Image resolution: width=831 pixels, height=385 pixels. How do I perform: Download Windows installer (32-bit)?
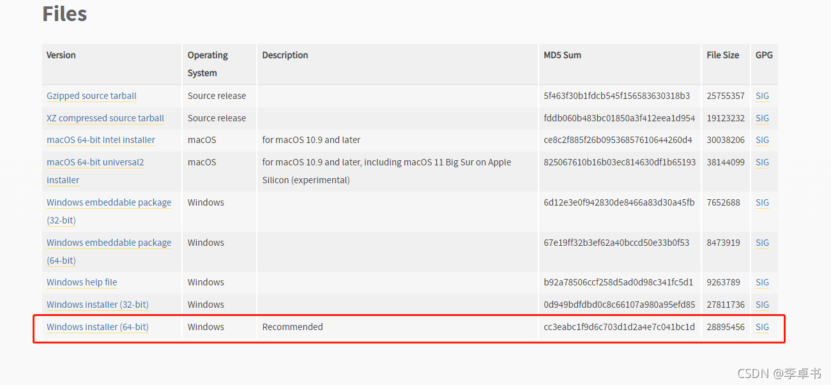(98, 305)
